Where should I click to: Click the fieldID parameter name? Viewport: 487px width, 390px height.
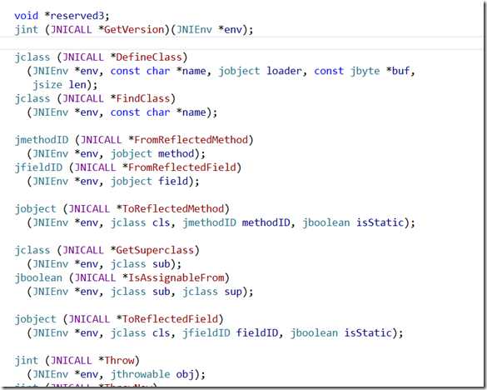[257, 332]
